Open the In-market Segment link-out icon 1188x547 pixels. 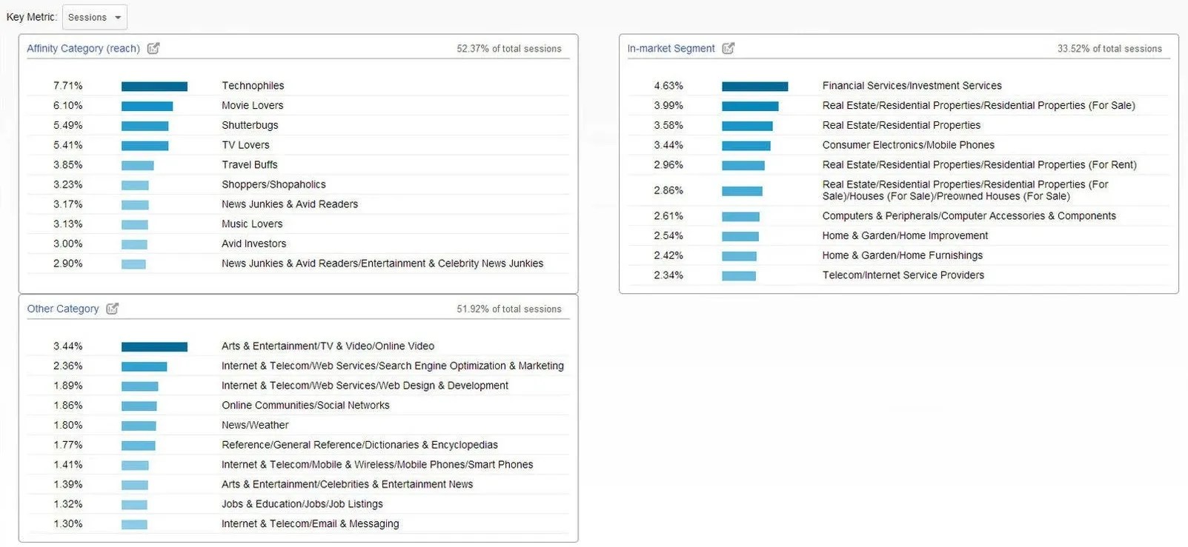tap(729, 48)
